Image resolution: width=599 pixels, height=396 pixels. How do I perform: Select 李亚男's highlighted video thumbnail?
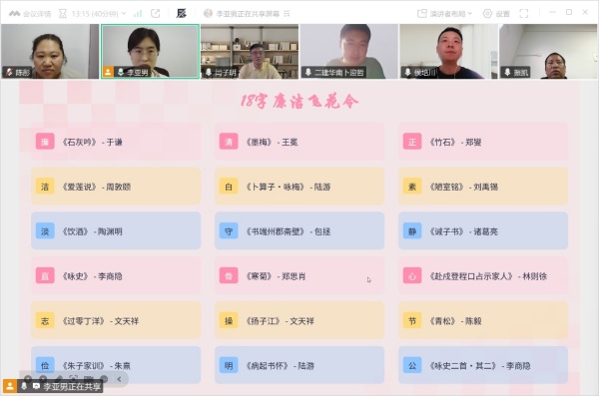point(150,51)
